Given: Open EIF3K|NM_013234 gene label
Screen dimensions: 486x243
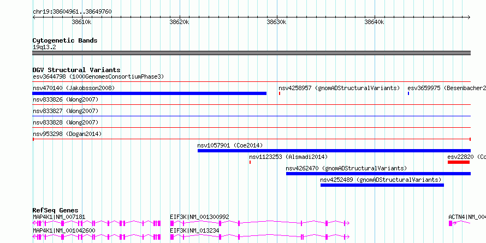Looking at the screenshot, I should click(194, 230).
